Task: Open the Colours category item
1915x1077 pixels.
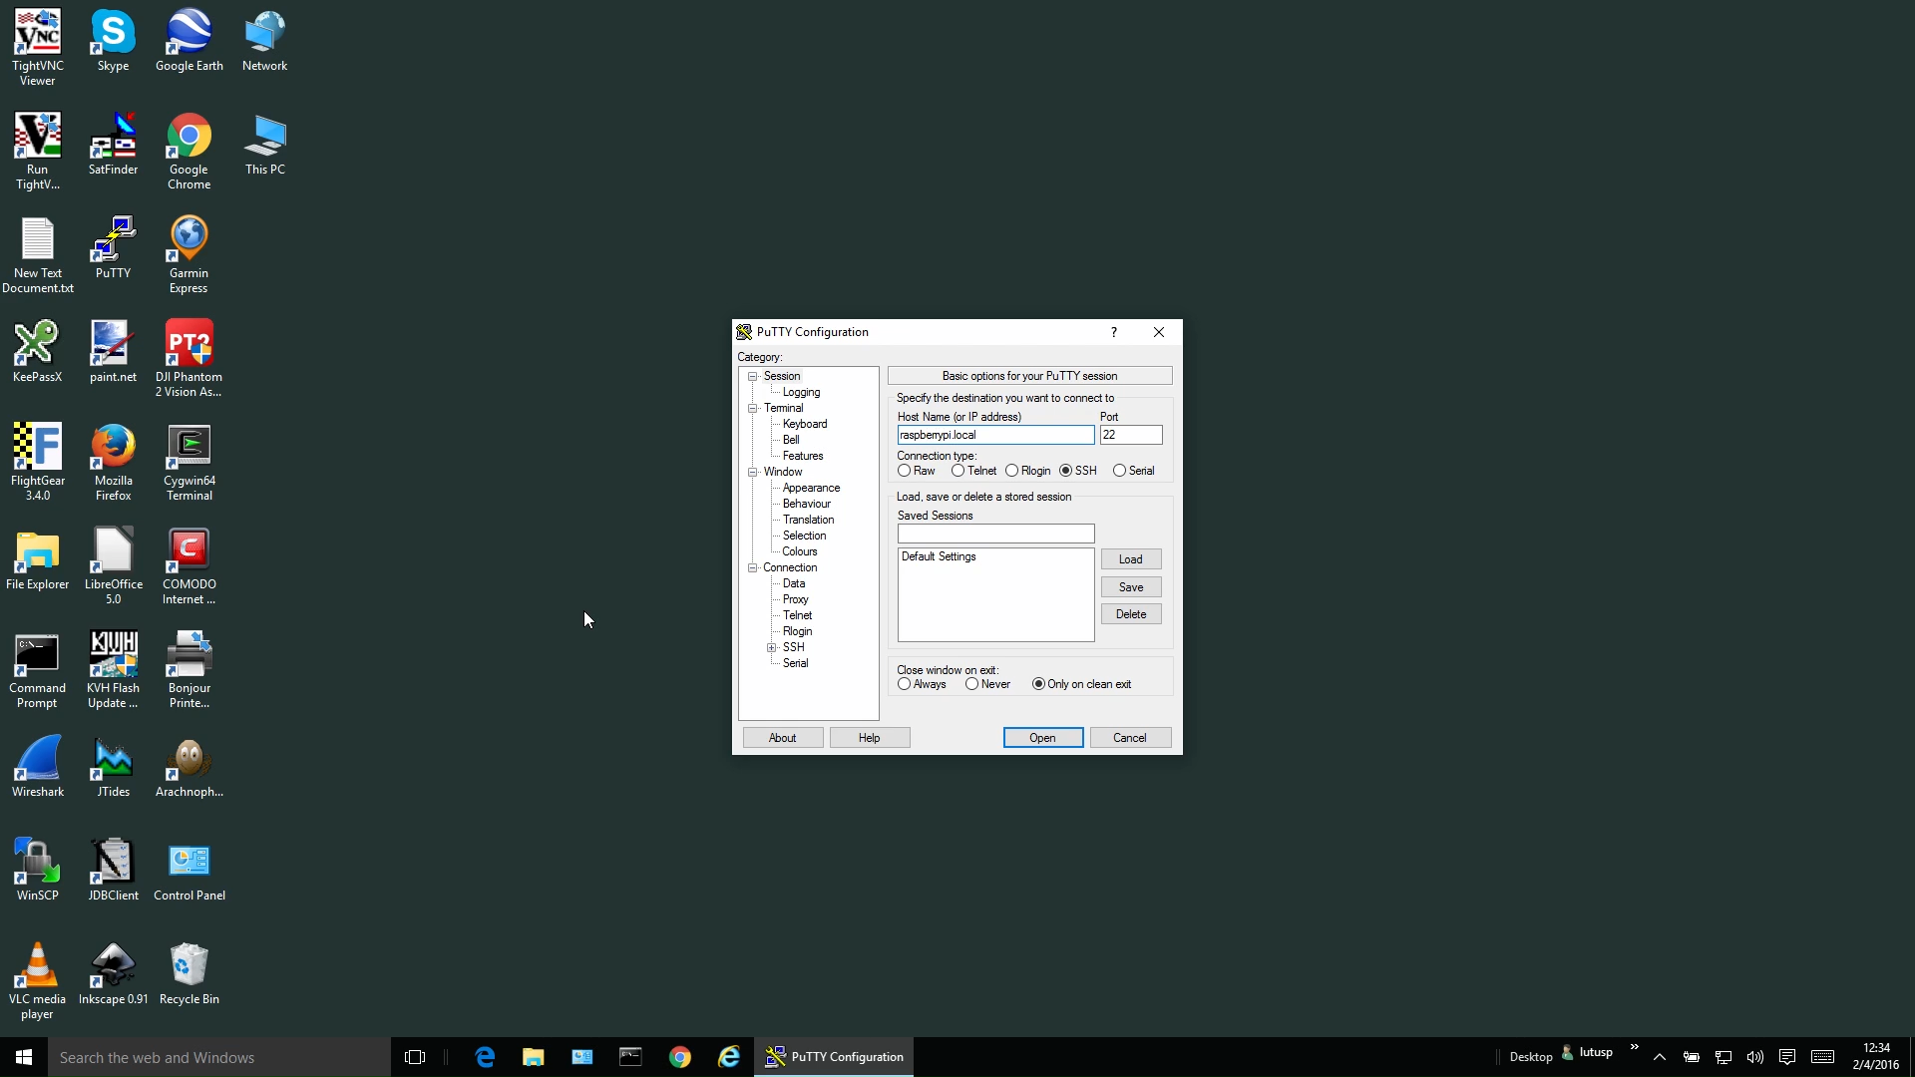Action: pos(799,551)
